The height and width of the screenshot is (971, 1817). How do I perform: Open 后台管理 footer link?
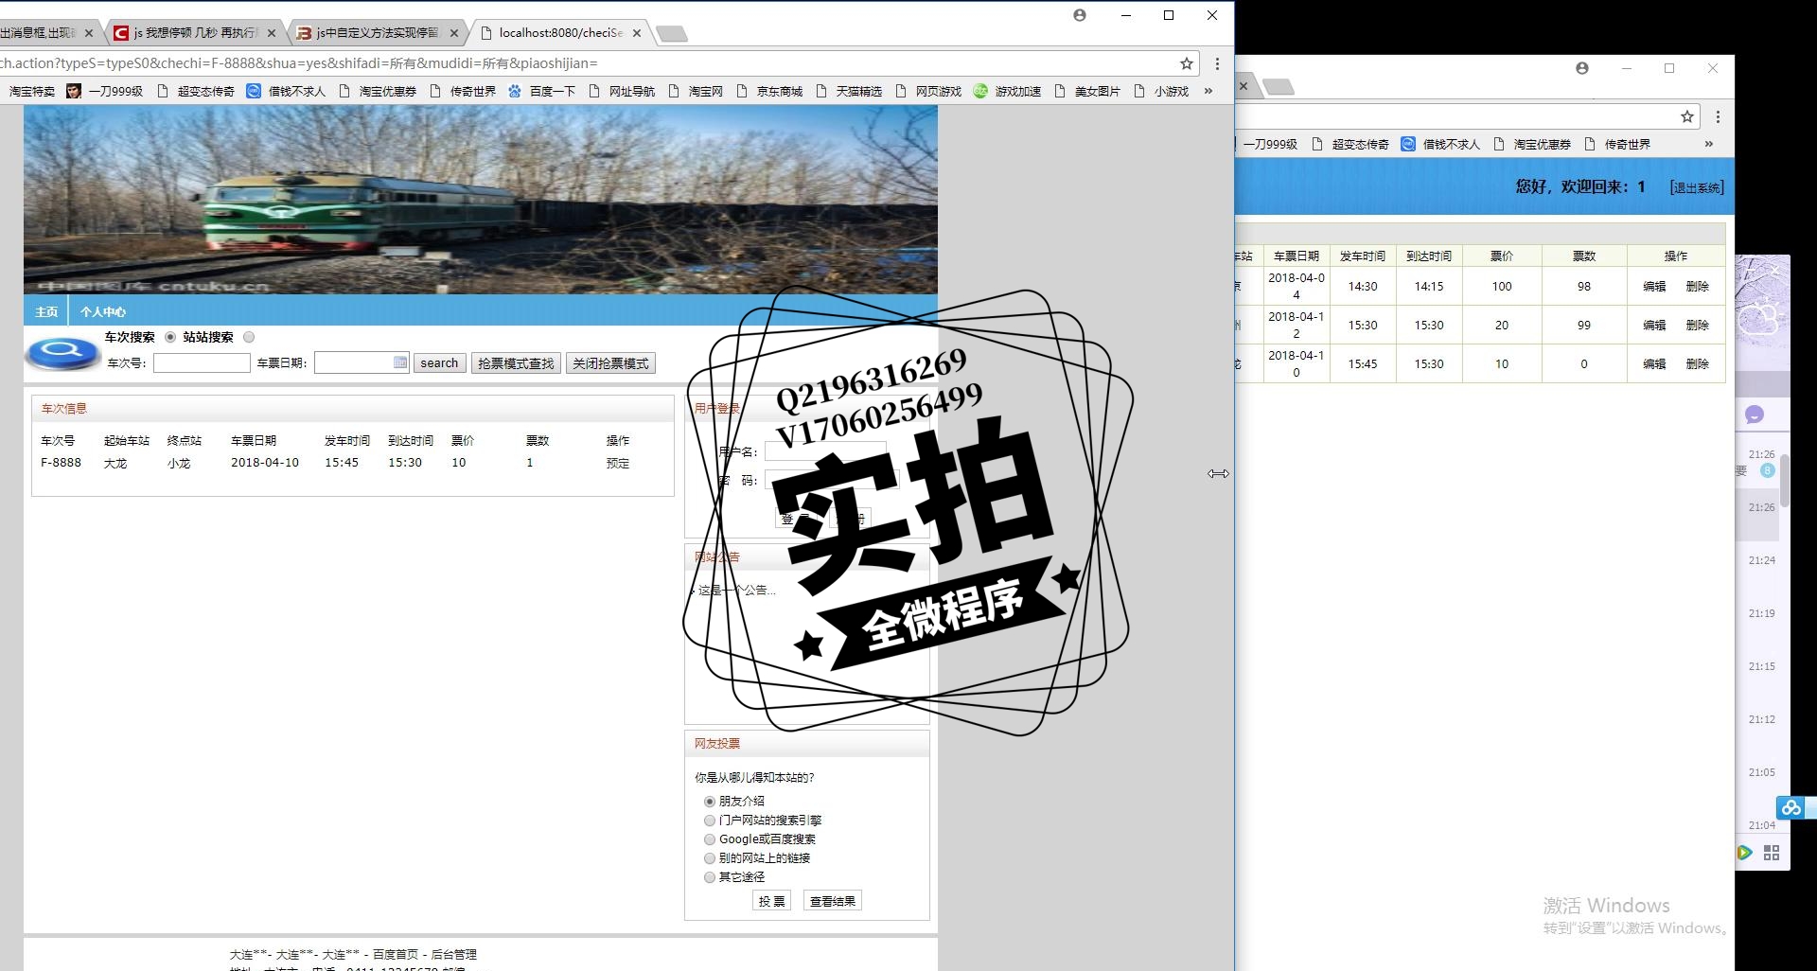[x=454, y=954]
